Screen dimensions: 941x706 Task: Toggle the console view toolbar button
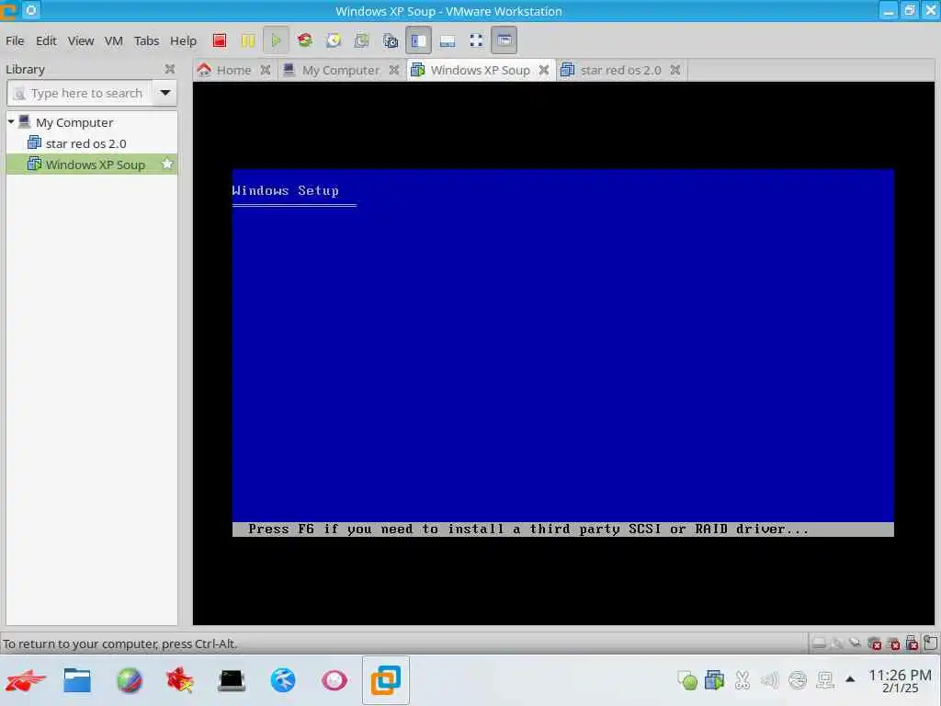(x=505, y=40)
